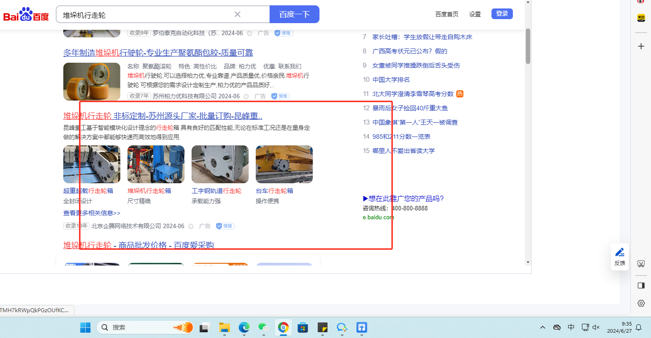Click the 百度一下 search button

(295, 14)
